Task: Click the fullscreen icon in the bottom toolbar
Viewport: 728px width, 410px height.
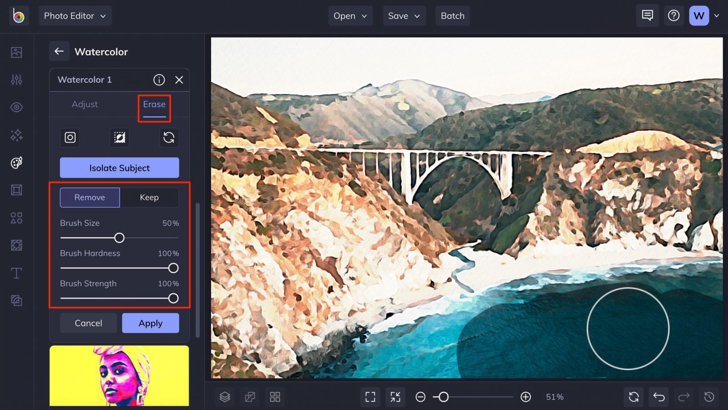Action: pos(370,396)
